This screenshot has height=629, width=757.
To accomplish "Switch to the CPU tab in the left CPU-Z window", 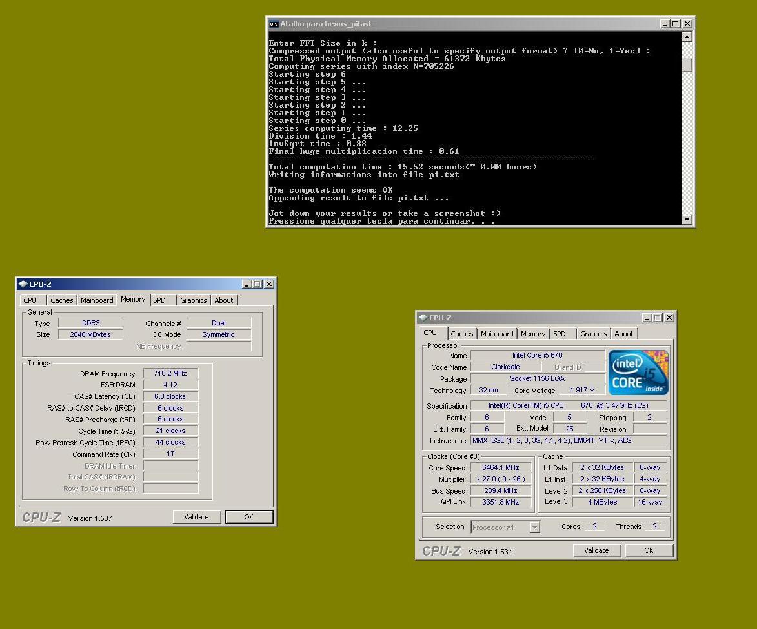I will [x=30, y=300].
